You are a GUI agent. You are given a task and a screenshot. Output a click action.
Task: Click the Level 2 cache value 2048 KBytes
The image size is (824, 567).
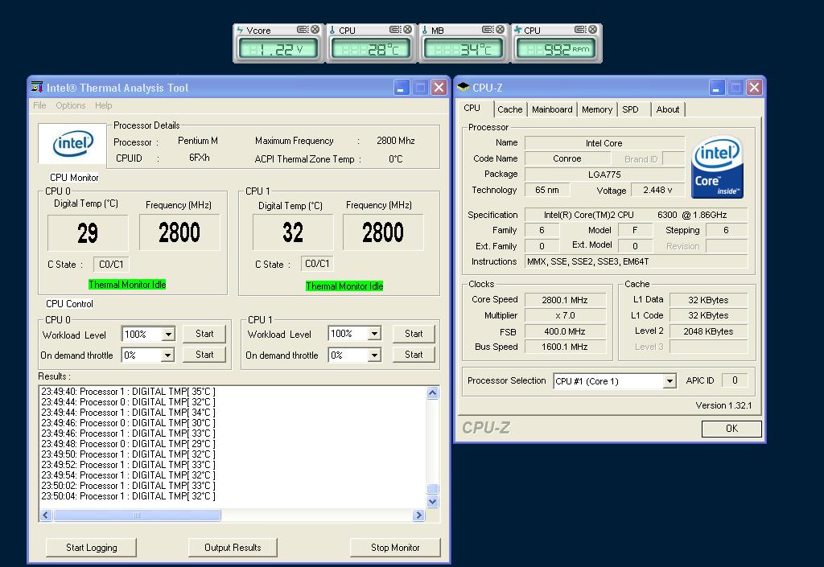(x=708, y=331)
